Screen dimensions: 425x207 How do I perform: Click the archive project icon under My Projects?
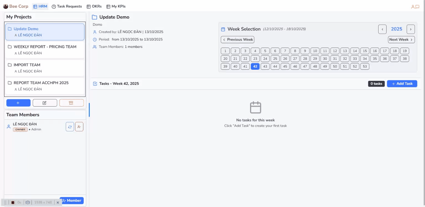pos(71,103)
